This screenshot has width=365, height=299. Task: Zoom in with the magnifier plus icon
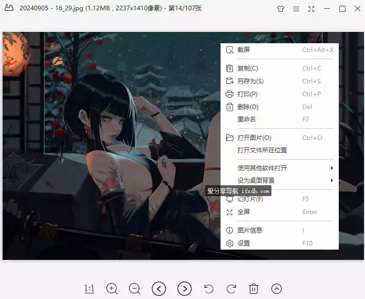pos(112,289)
